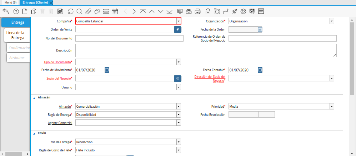Image resolution: width=356 pixels, height=156 pixels.
Task: Open the process gear icon
Action: click(x=244, y=11)
